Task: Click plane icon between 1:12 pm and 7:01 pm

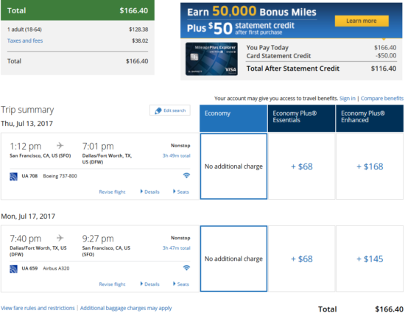Action: [x=60, y=145]
